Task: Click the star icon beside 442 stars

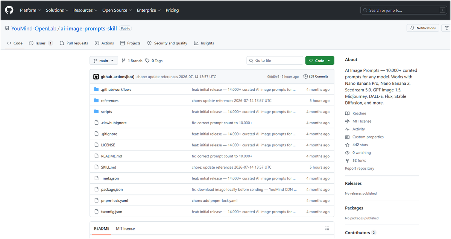Action: 347,145
